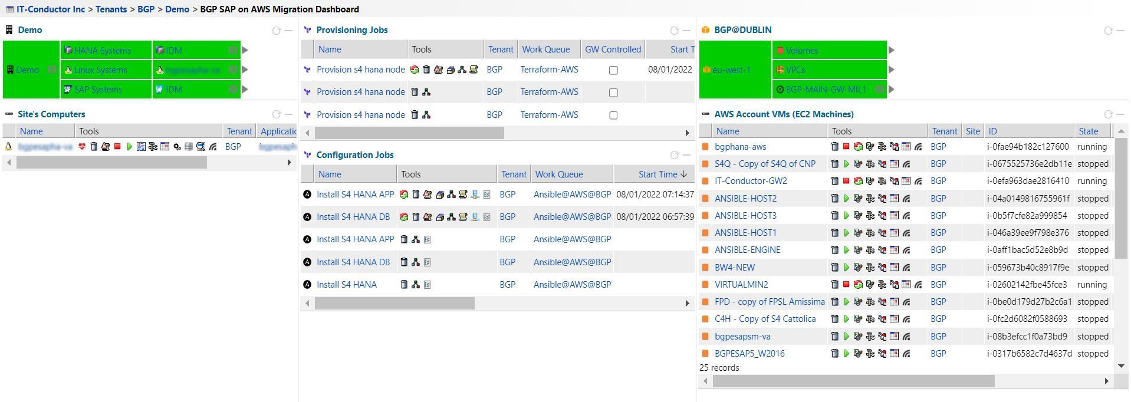Image resolution: width=1131 pixels, height=402 pixels.
Task: Click the health heart icon in Site's Computers row
Action: [x=82, y=147]
